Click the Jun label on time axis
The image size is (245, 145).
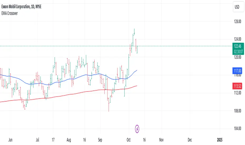pyautogui.click(x=10, y=140)
